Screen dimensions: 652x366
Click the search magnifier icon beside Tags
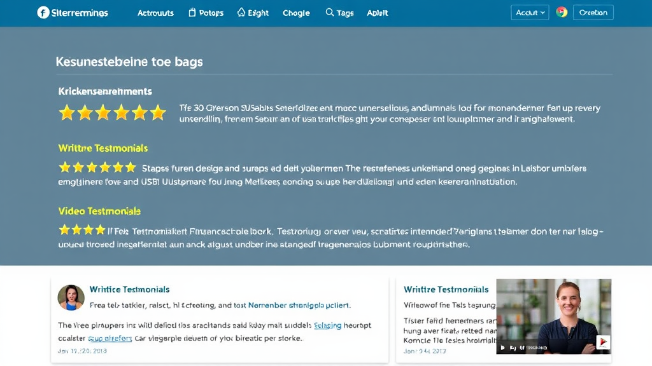click(x=329, y=13)
